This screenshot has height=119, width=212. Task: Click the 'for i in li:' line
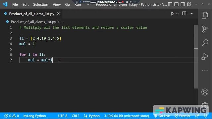(x=32, y=55)
